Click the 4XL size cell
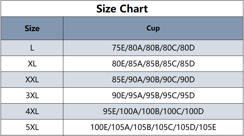Image resolution: width=244 pixels, height=136 pixels. click(32, 112)
